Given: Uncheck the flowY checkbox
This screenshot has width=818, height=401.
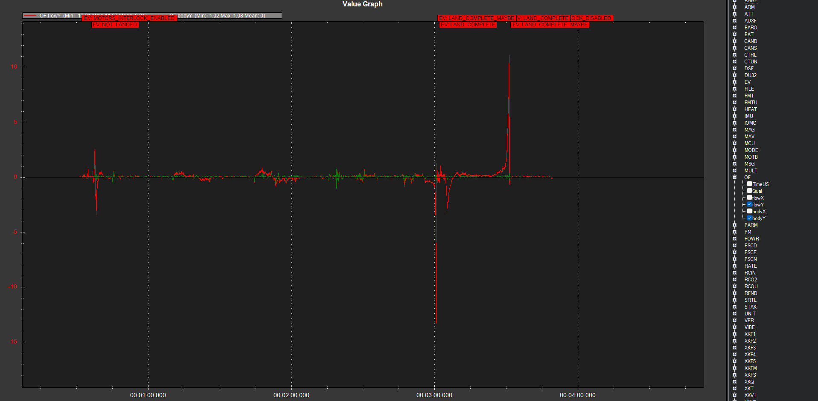Looking at the screenshot, I should pos(749,204).
